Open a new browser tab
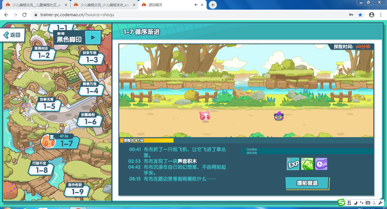This screenshot has height=209, width=387. coord(213,5)
